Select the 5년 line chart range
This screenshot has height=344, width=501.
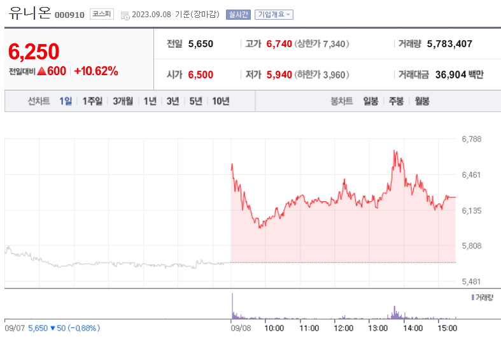(x=196, y=101)
